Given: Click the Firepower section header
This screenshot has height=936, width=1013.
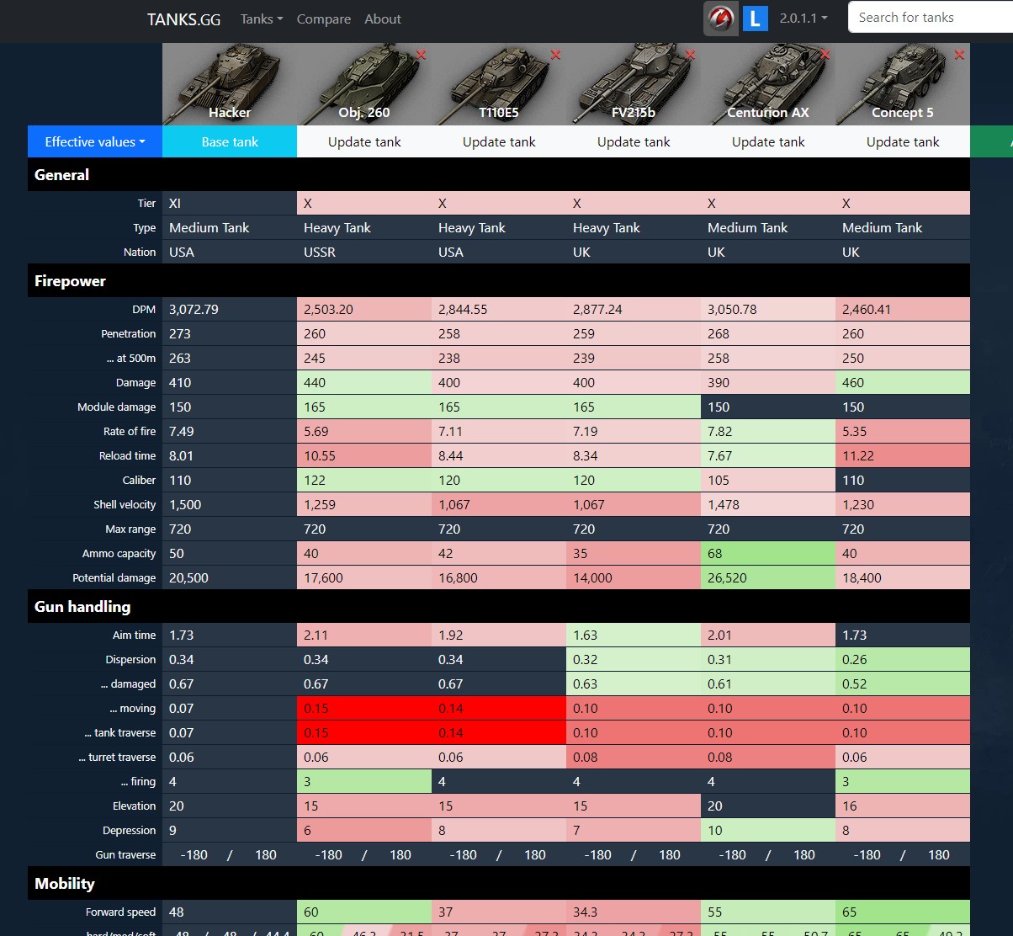Looking at the screenshot, I should tap(499, 280).
